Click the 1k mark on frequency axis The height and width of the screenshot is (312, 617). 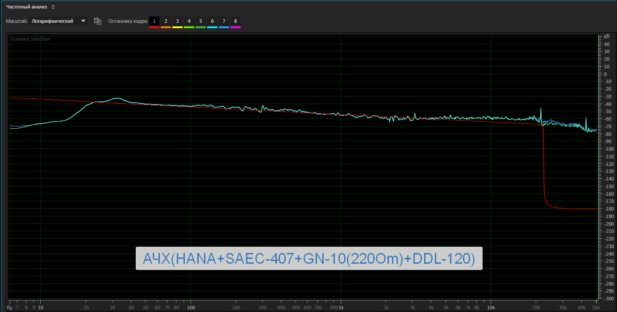point(341,308)
